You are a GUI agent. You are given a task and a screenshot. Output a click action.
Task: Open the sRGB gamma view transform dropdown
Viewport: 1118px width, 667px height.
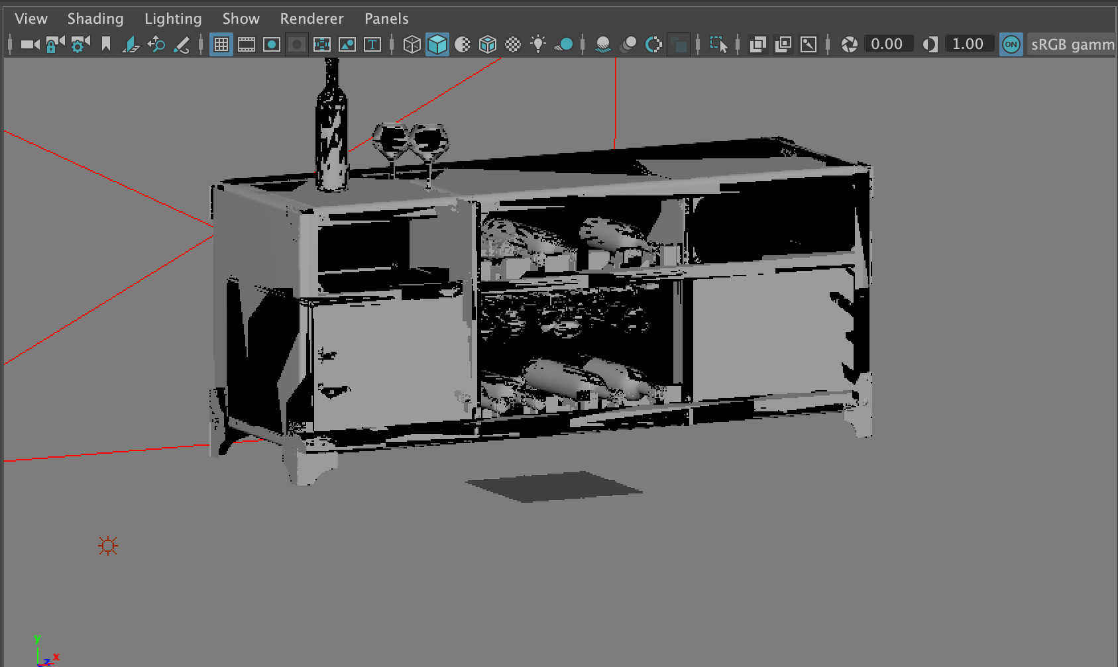(x=1071, y=44)
